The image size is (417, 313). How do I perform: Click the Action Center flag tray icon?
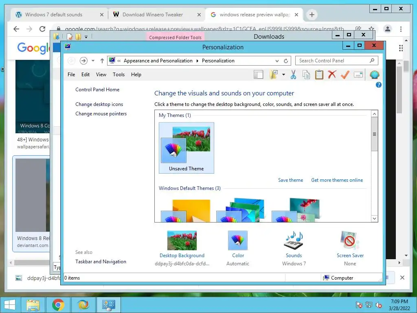(359, 305)
